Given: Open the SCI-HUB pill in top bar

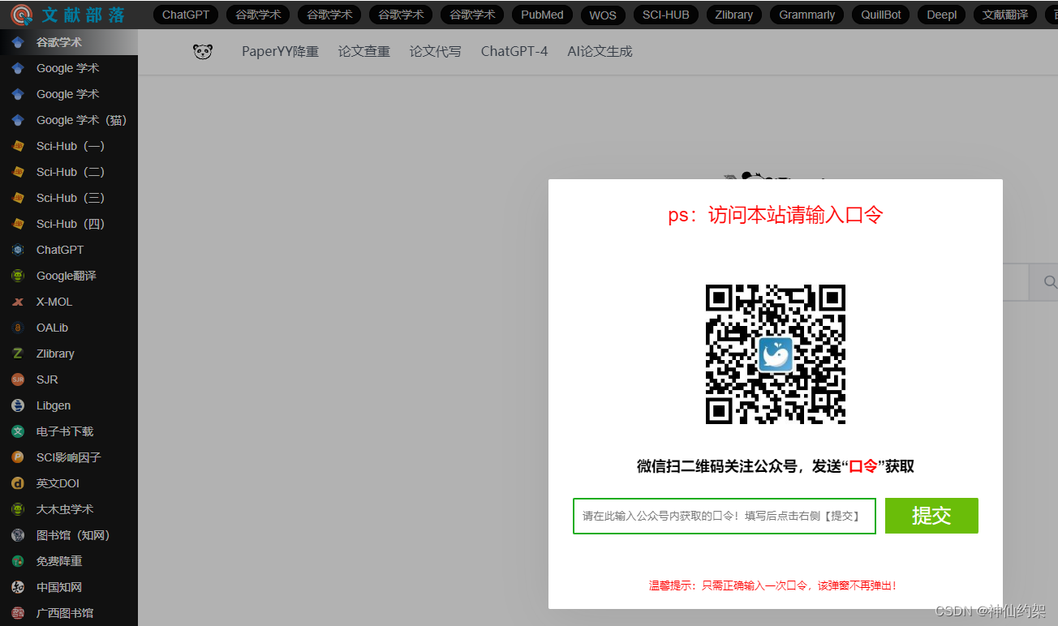Looking at the screenshot, I should click(665, 15).
